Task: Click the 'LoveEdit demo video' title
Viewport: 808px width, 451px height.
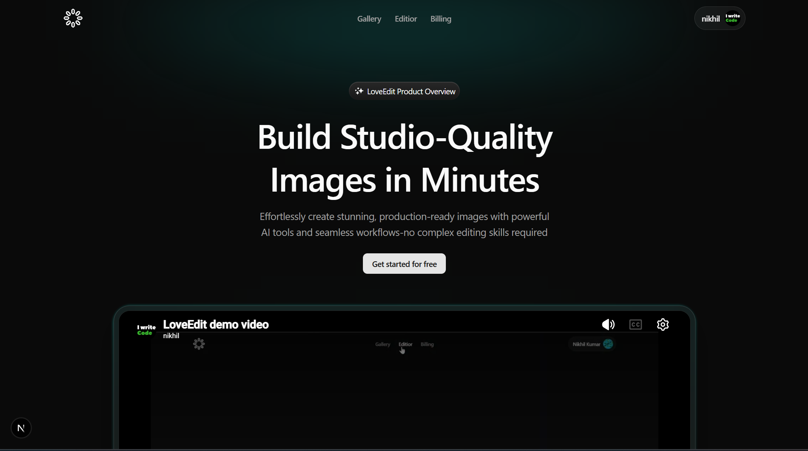Action: [x=216, y=324]
